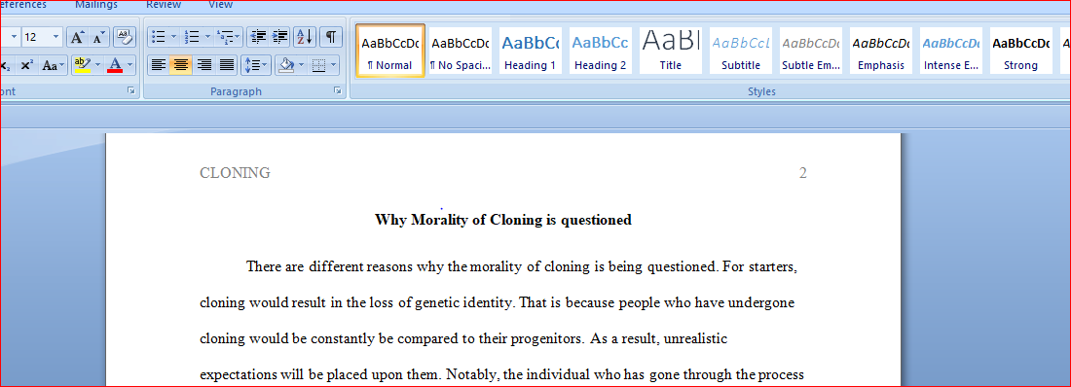Switch to the Mailings tab
This screenshot has height=387, width=1071.
point(96,5)
